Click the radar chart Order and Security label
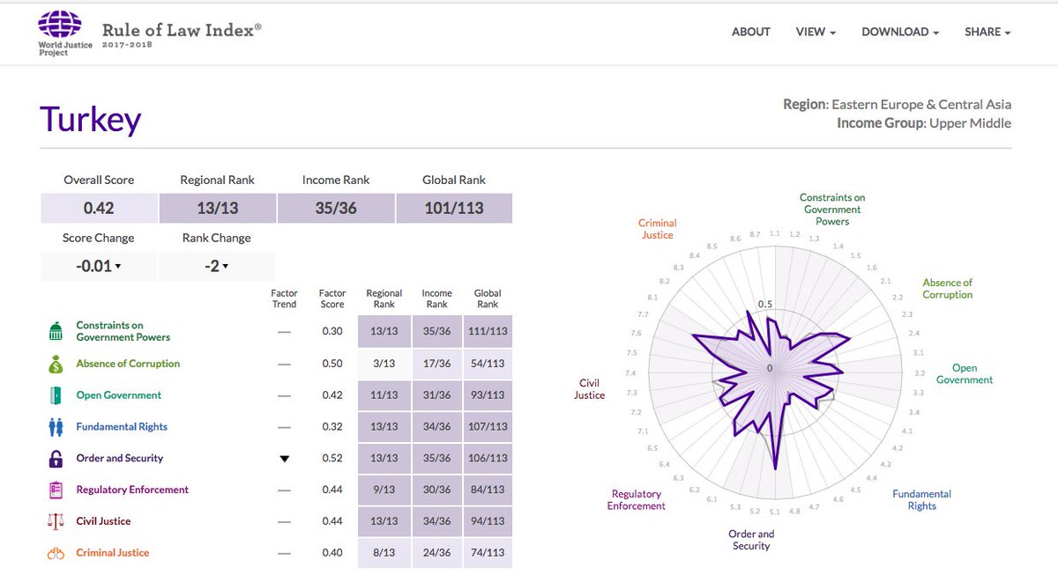 tap(751, 540)
